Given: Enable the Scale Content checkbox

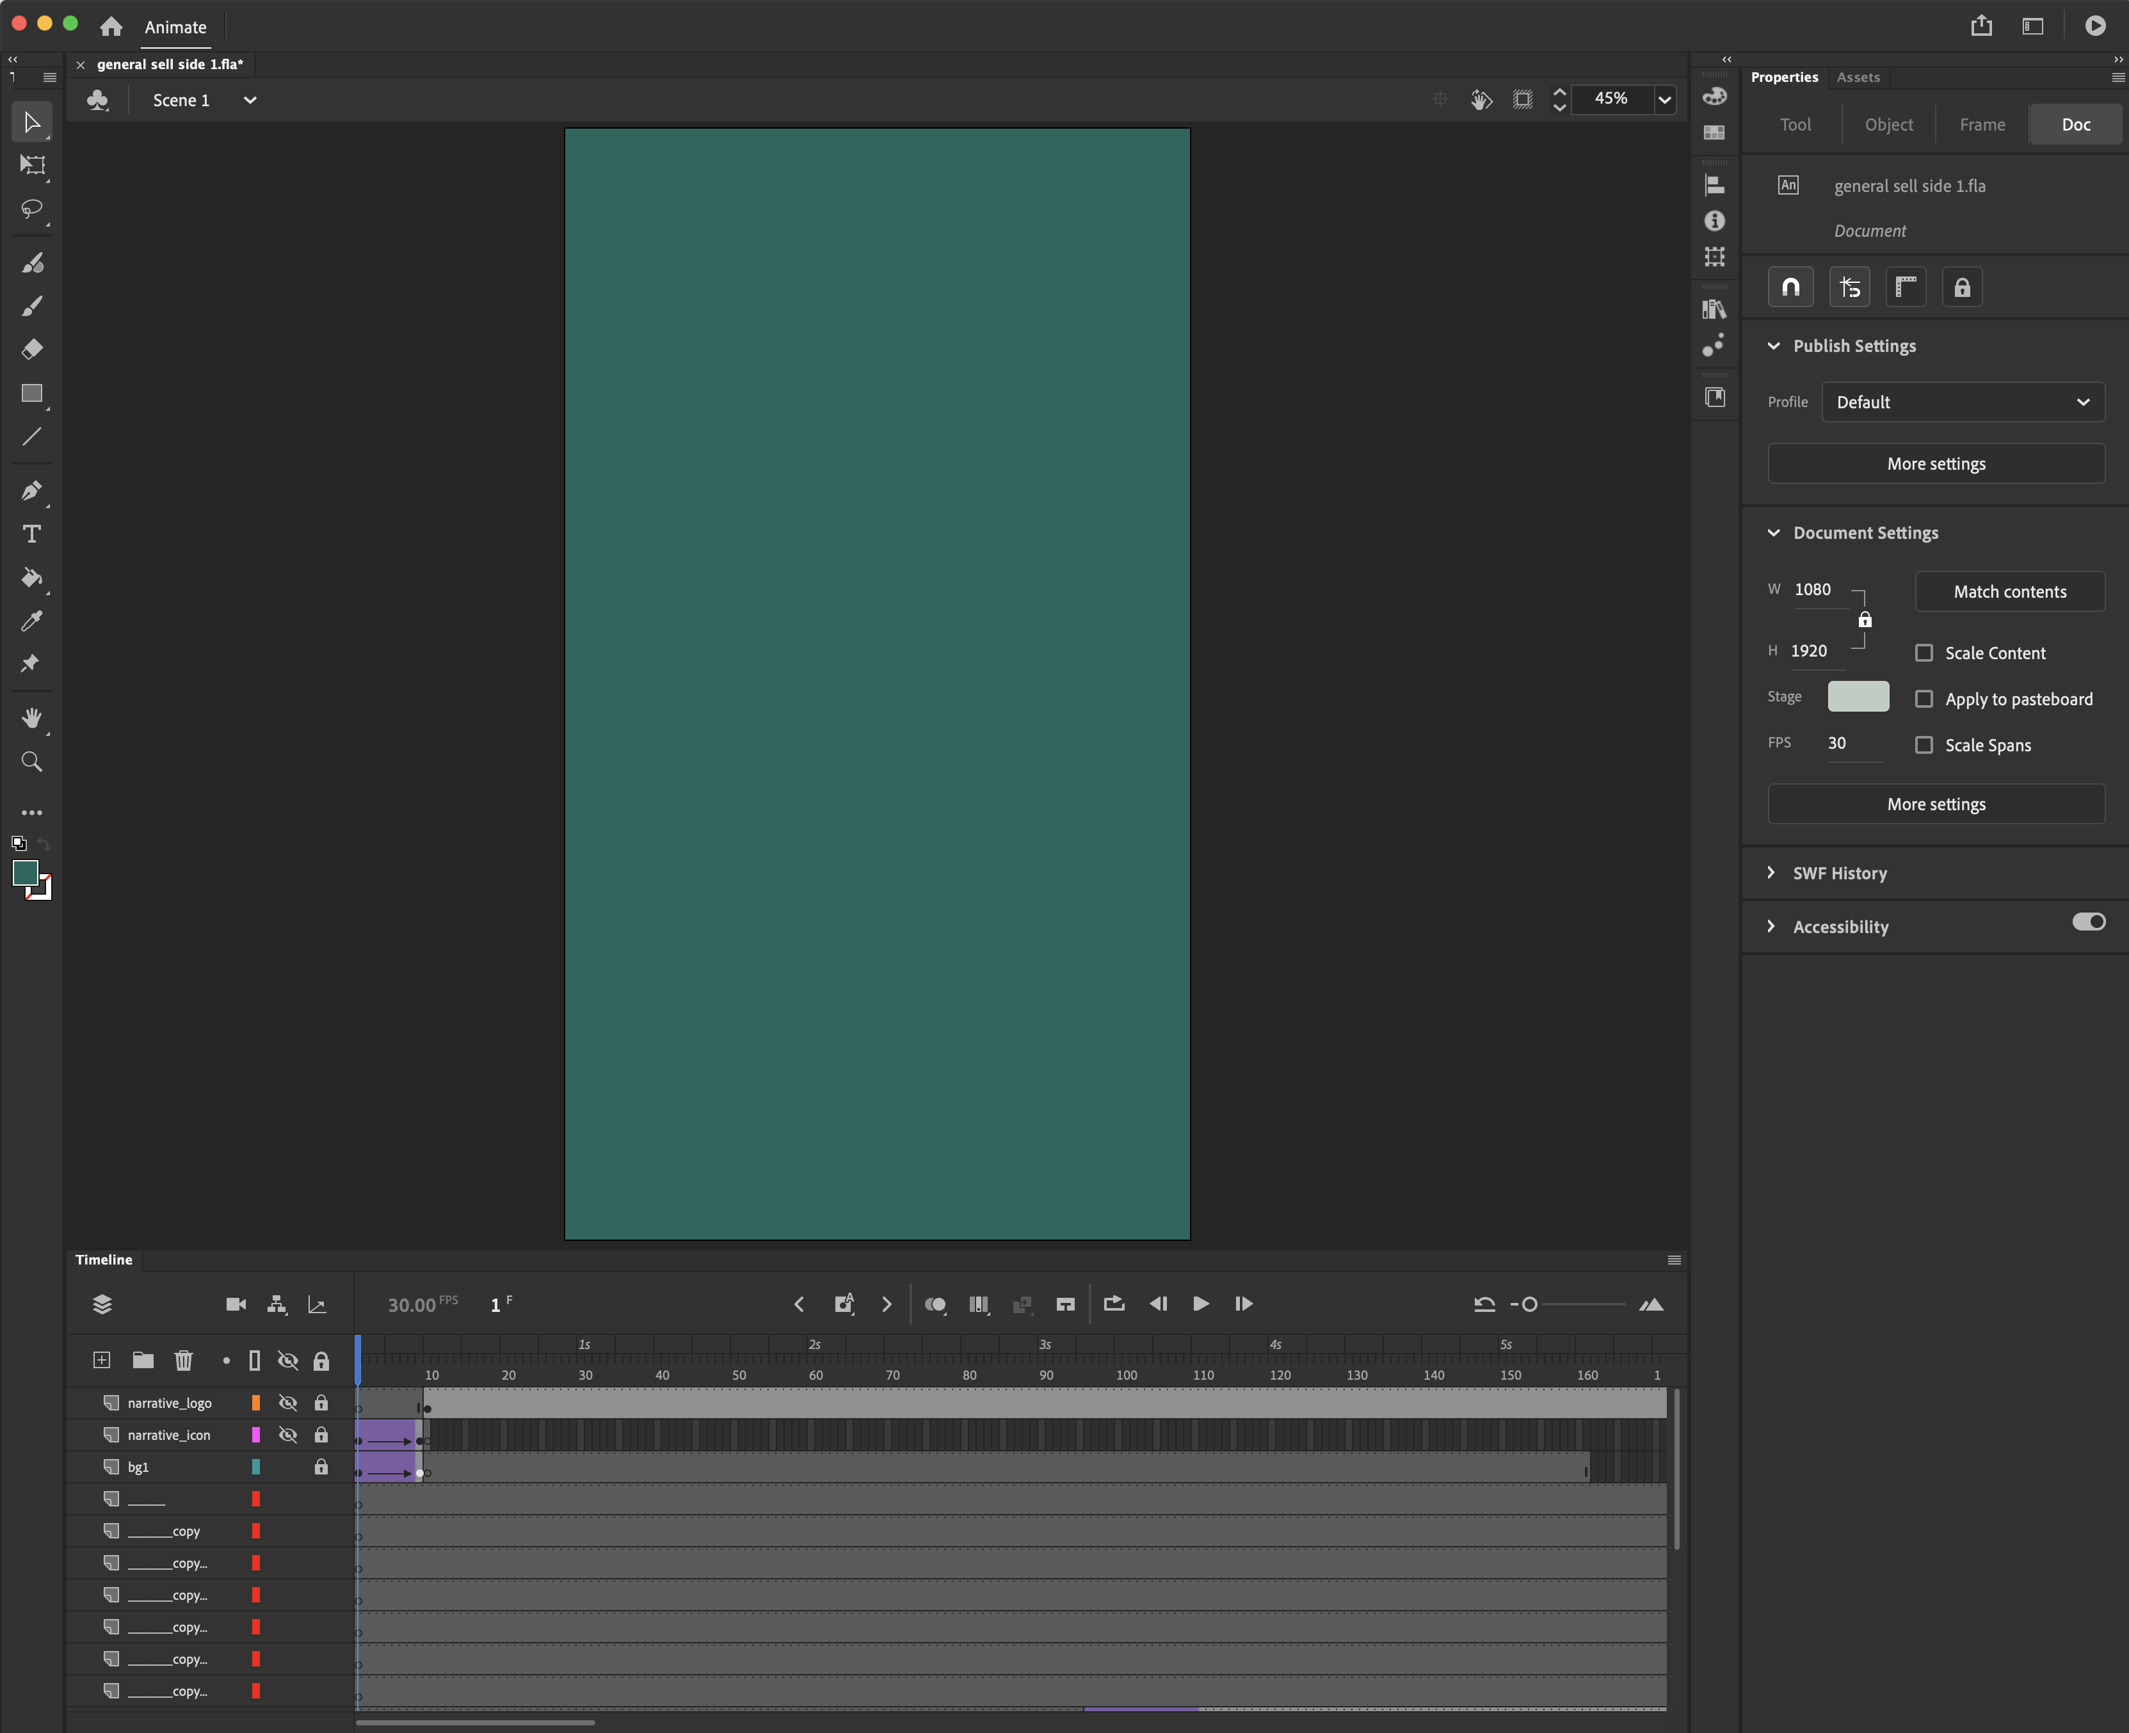Looking at the screenshot, I should (x=1924, y=652).
